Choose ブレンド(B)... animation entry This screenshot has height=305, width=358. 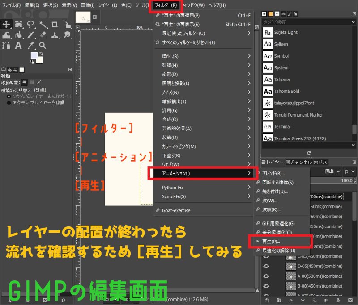click(282, 174)
